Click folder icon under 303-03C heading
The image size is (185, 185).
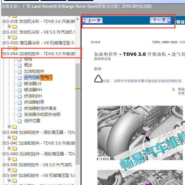15,37
